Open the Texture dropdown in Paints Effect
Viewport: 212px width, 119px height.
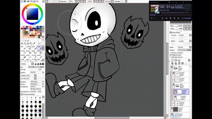(x=185, y=35)
